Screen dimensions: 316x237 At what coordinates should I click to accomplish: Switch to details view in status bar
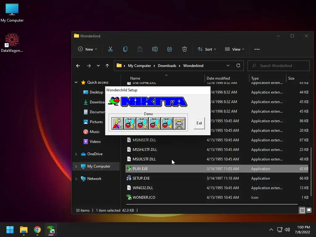(x=302, y=210)
